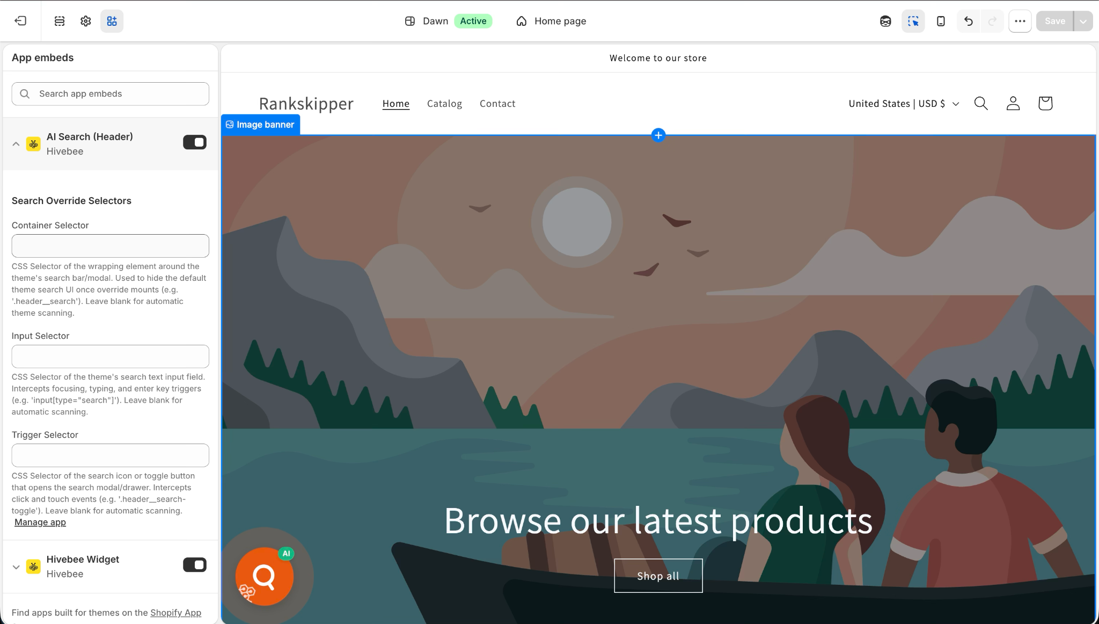
Task: Open the Sidekick assistant avatar icon
Action: 885,21
